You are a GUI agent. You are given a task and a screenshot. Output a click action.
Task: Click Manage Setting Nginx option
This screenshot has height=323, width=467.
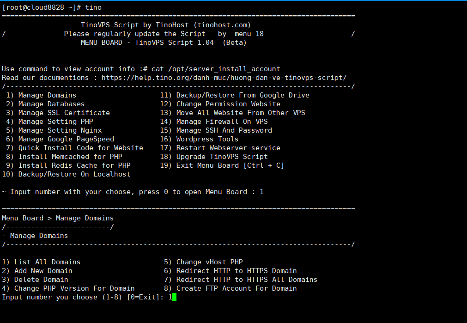54,130
